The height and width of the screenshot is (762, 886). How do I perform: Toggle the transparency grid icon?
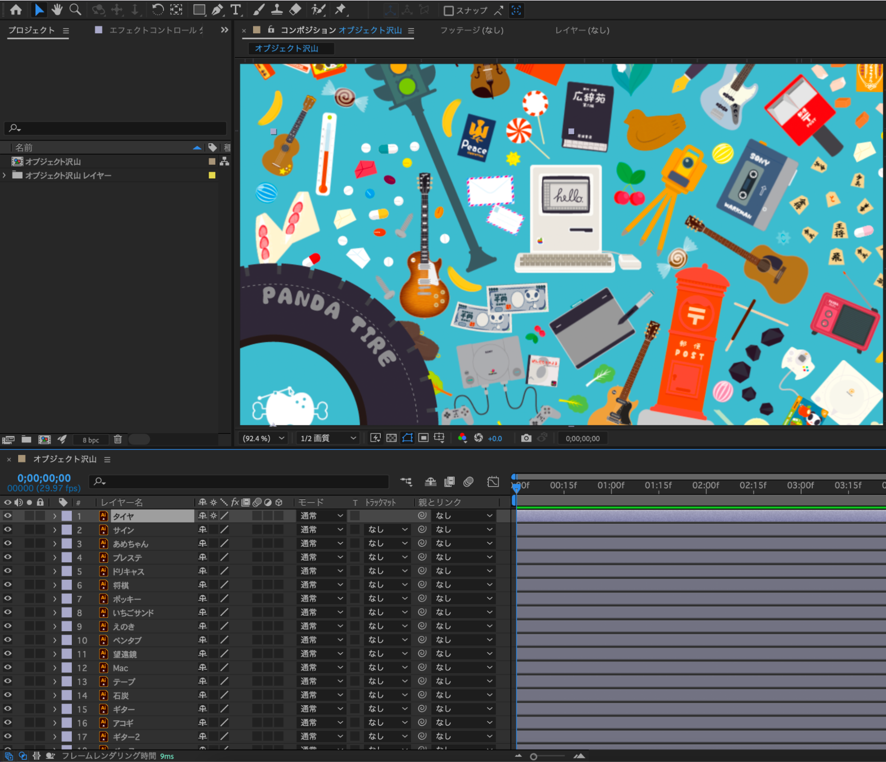click(391, 438)
